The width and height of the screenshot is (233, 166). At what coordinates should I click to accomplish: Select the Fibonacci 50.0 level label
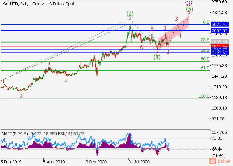[205, 59]
